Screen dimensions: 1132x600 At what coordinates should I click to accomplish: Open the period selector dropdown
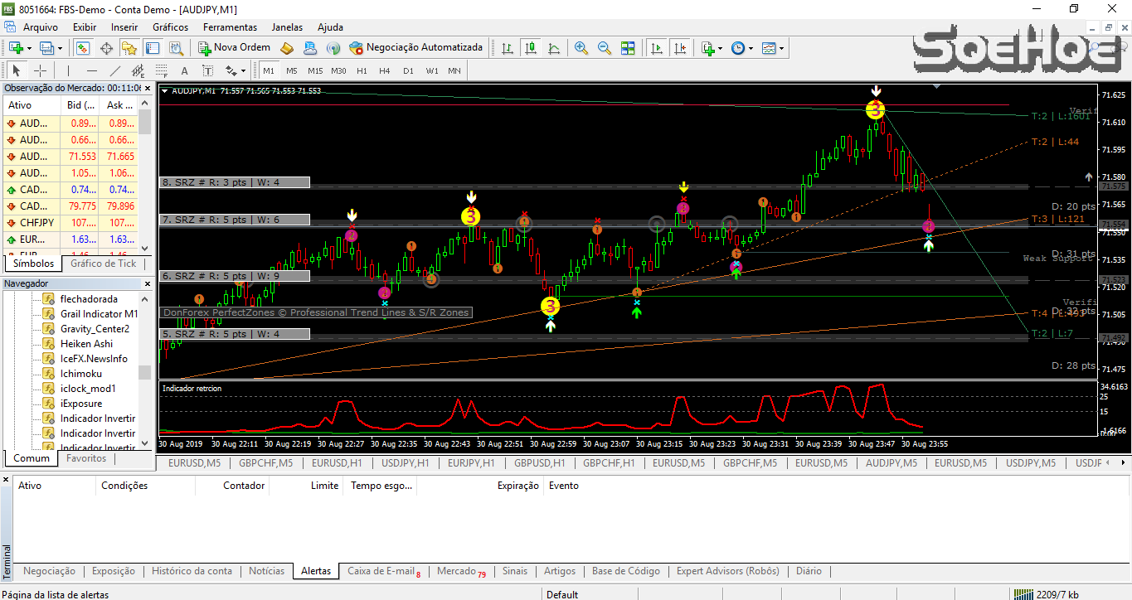pyautogui.click(x=751, y=47)
